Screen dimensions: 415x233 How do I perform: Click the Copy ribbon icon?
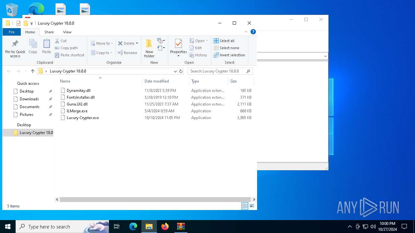point(33,46)
